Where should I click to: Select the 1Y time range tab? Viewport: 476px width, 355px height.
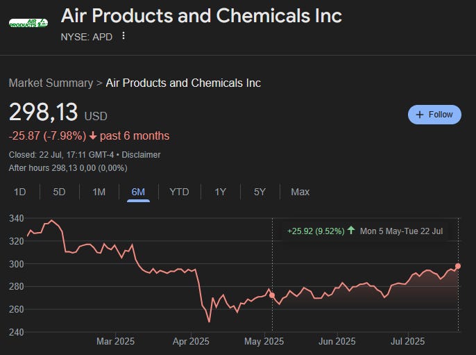tap(220, 192)
